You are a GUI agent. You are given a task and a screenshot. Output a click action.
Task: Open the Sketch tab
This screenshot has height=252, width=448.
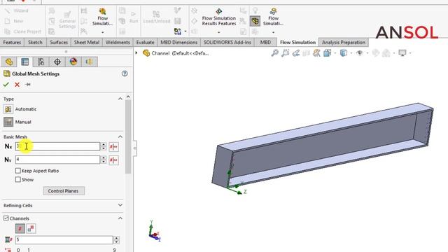pos(35,42)
